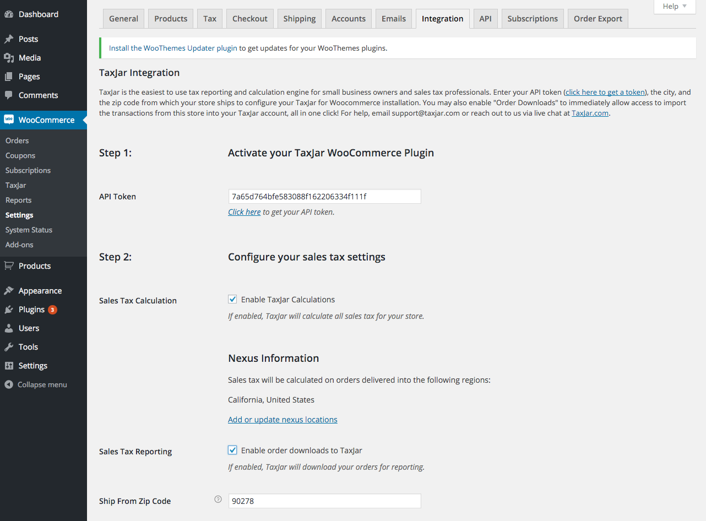Viewport: 706px width, 521px height.
Task: Open the Shipping settings tab
Action: (x=300, y=19)
